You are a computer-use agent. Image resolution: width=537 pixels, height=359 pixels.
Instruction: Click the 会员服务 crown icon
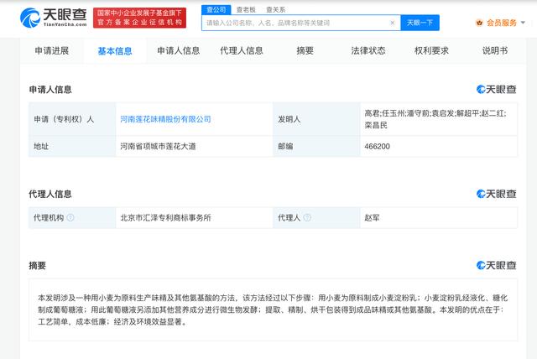click(479, 23)
